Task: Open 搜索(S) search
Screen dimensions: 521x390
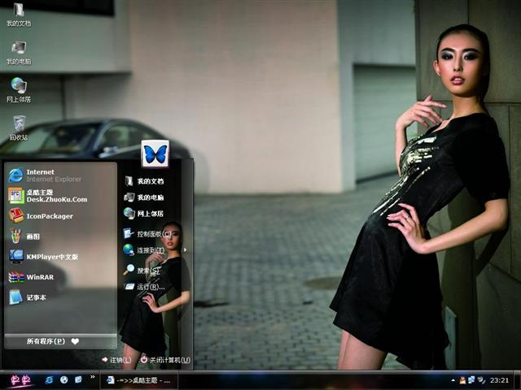Action: (x=143, y=271)
